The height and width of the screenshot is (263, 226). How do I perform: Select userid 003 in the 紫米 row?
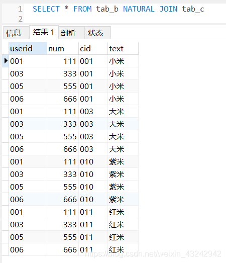pos(28,174)
